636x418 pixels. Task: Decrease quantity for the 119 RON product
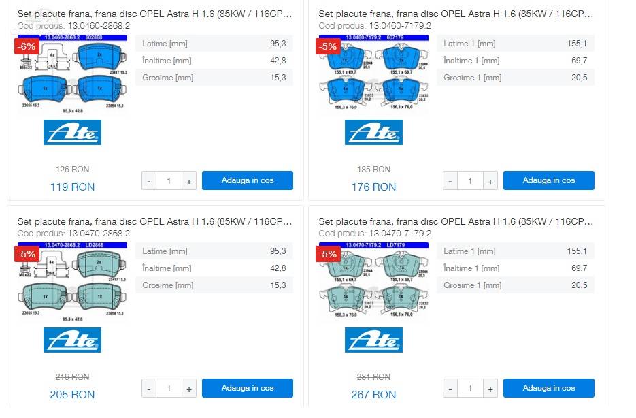(x=149, y=181)
